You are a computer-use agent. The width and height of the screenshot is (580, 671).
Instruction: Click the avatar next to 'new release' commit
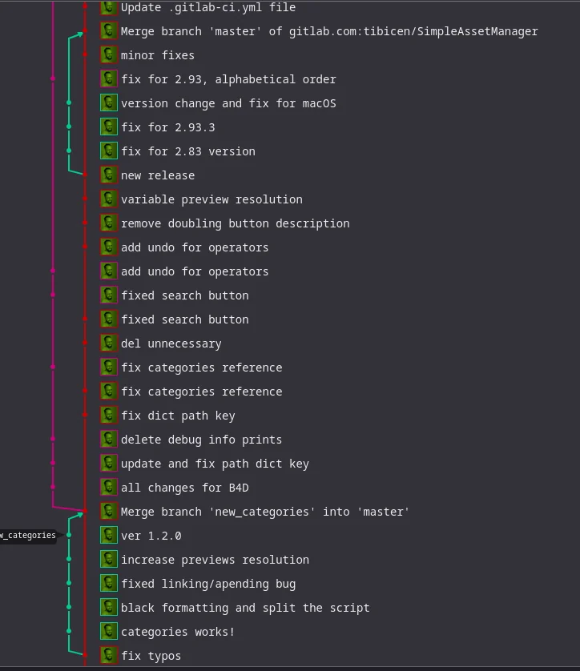pyautogui.click(x=109, y=175)
